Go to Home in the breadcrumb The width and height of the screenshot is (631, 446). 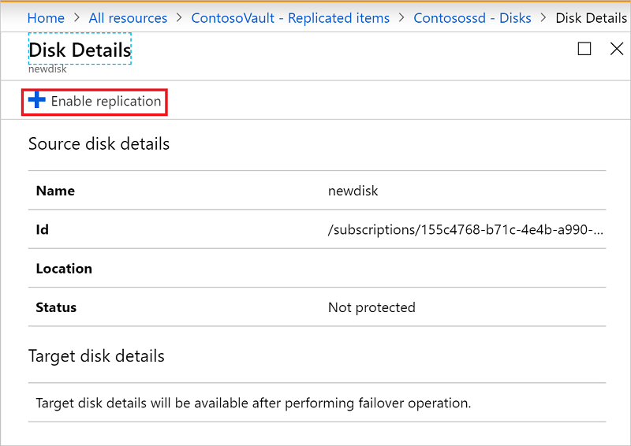click(46, 18)
